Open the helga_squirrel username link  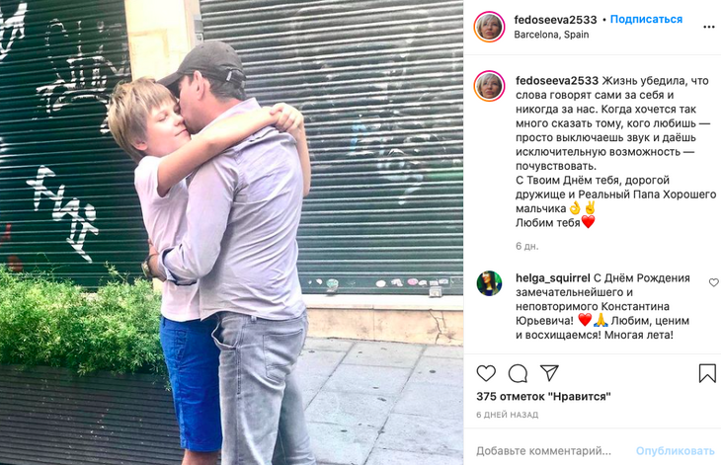[x=553, y=278]
